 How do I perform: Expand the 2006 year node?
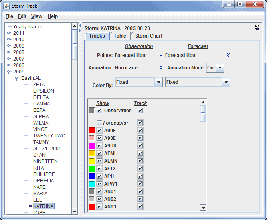click(x=9, y=65)
